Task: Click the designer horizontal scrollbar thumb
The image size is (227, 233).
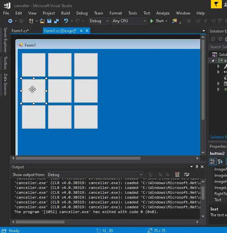Action: [x=78, y=158]
